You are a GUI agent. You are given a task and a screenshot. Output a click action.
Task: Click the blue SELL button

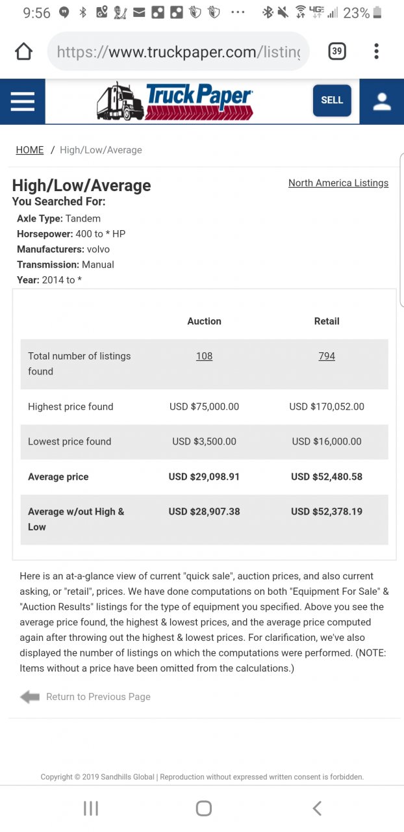coord(332,101)
